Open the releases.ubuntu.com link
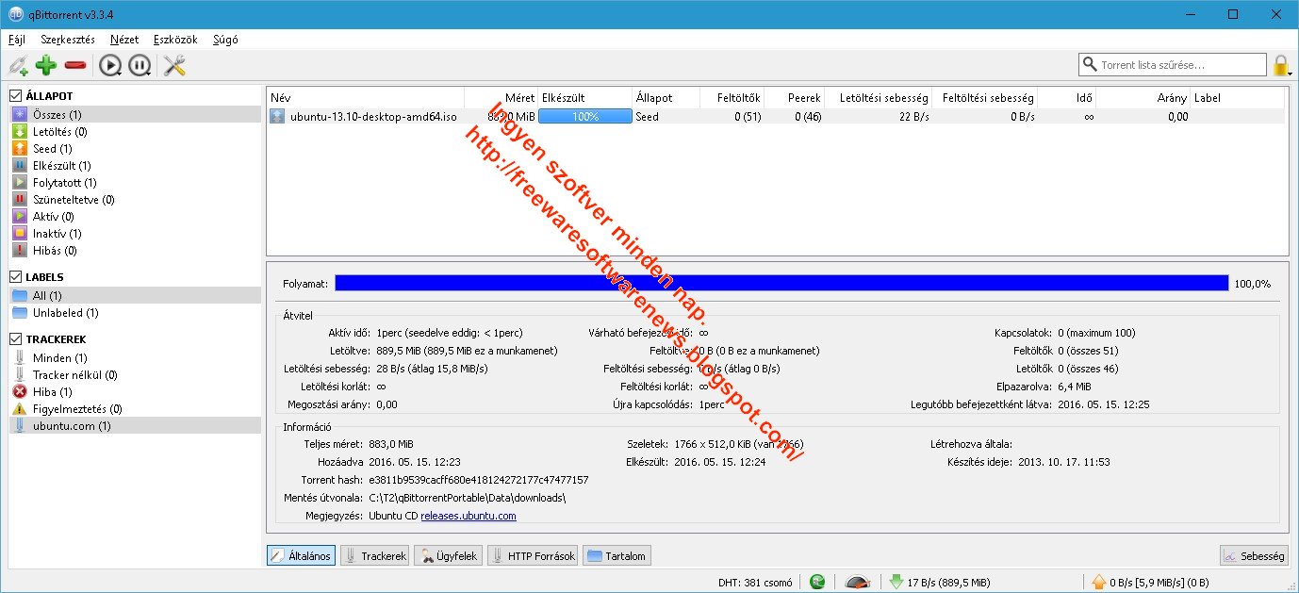 point(469,516)
